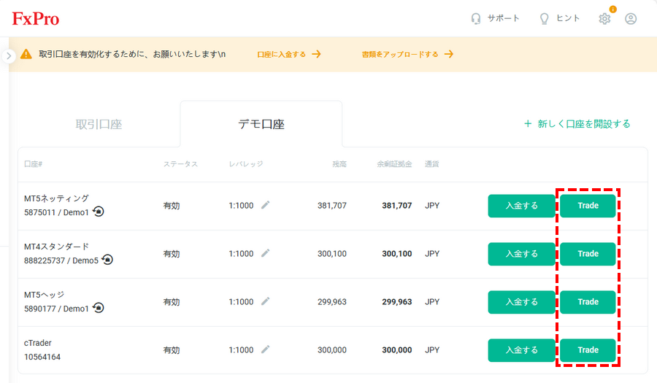Click 入金する for cTrader account
Image resolution: width=657 pixels, height=383 pixels.
(x=522, y=350)
